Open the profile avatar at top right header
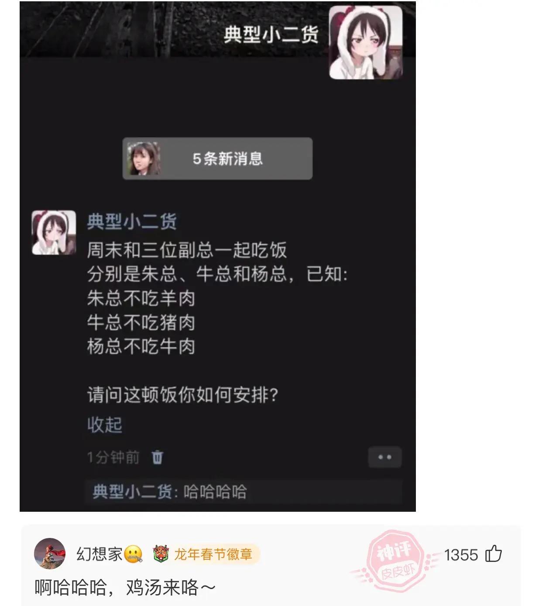 point(365,43)
